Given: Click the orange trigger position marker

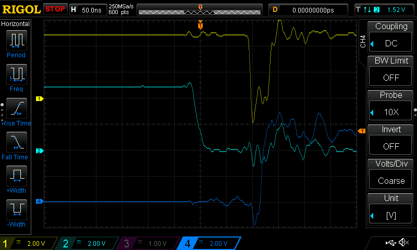Looking at the screenshot, I should coord(200,25).
